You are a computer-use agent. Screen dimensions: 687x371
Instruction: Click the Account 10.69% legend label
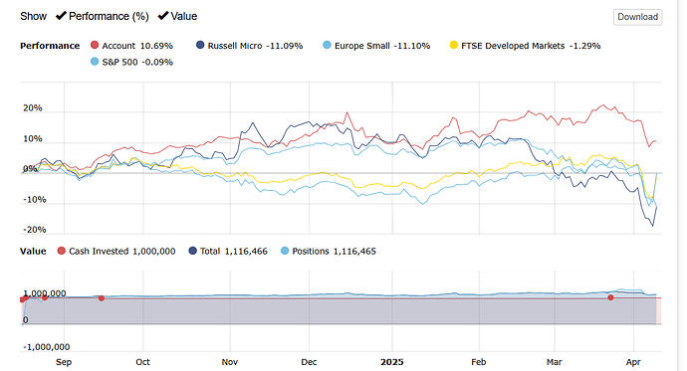[137, 46]
